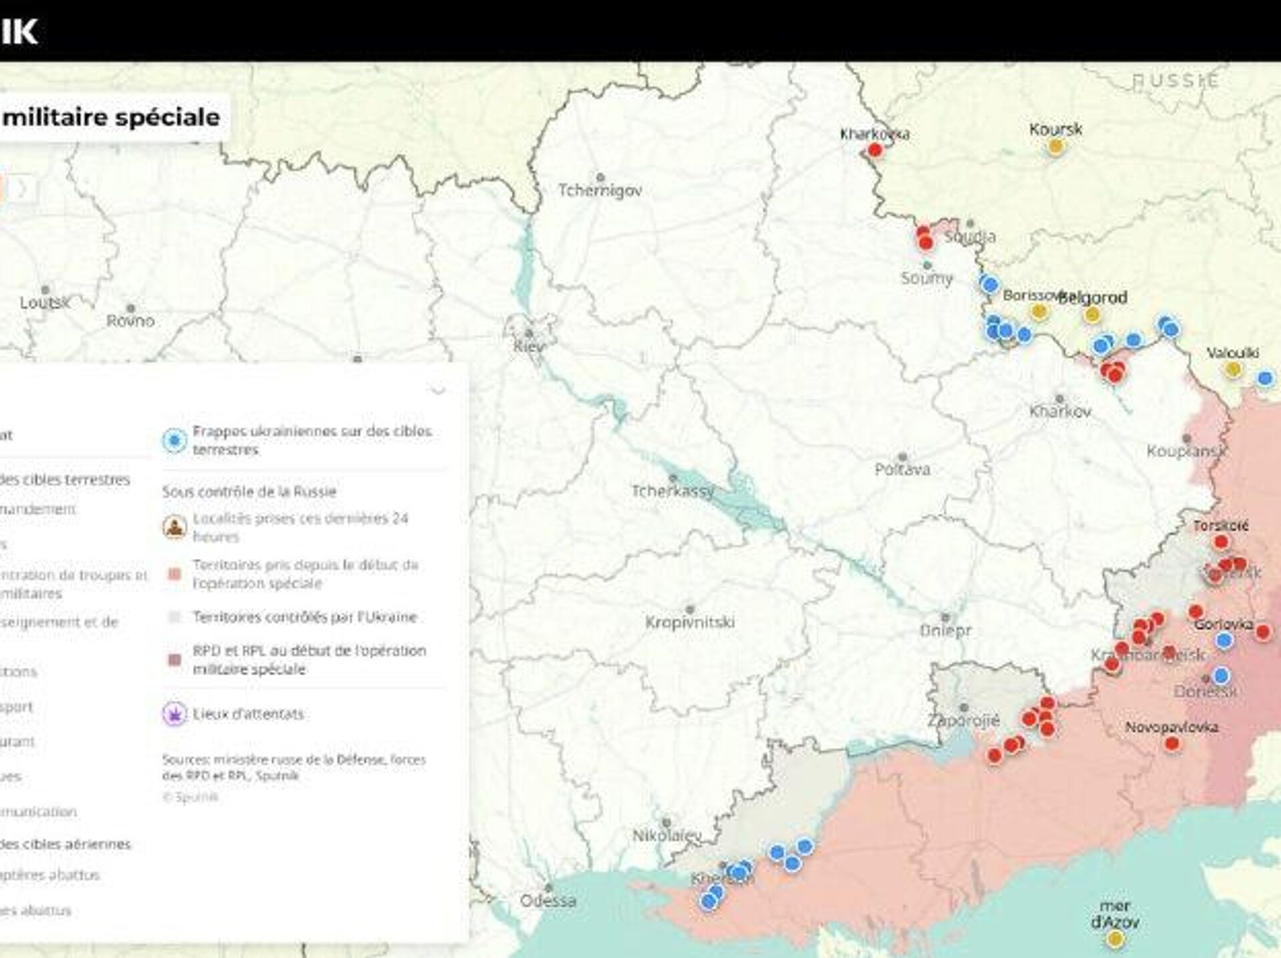The width and height of the screenshot is (1281, 958).
Task: Click the yellow marker at Valouïki
Action: point(1233,369)
